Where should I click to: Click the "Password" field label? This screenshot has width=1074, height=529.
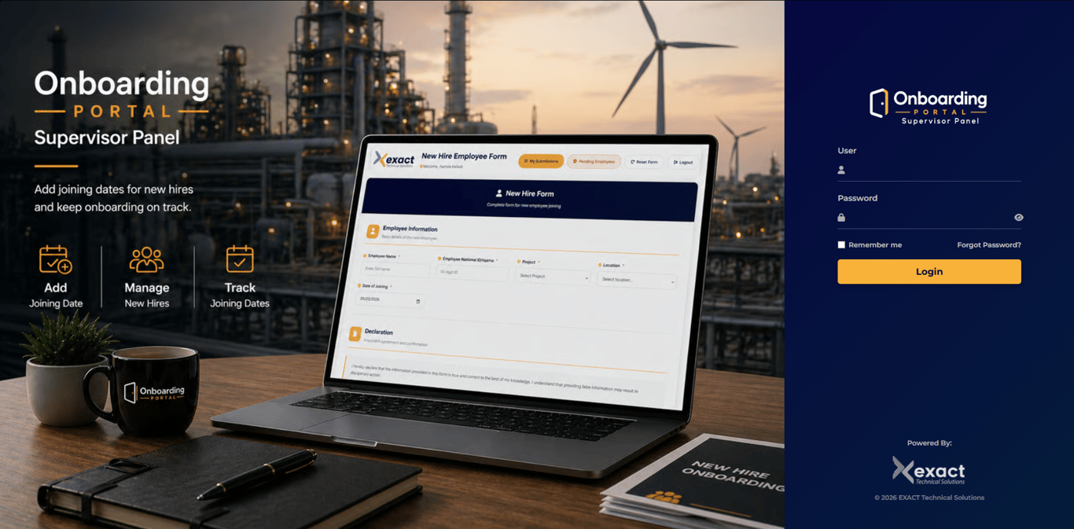click(857, 198)
